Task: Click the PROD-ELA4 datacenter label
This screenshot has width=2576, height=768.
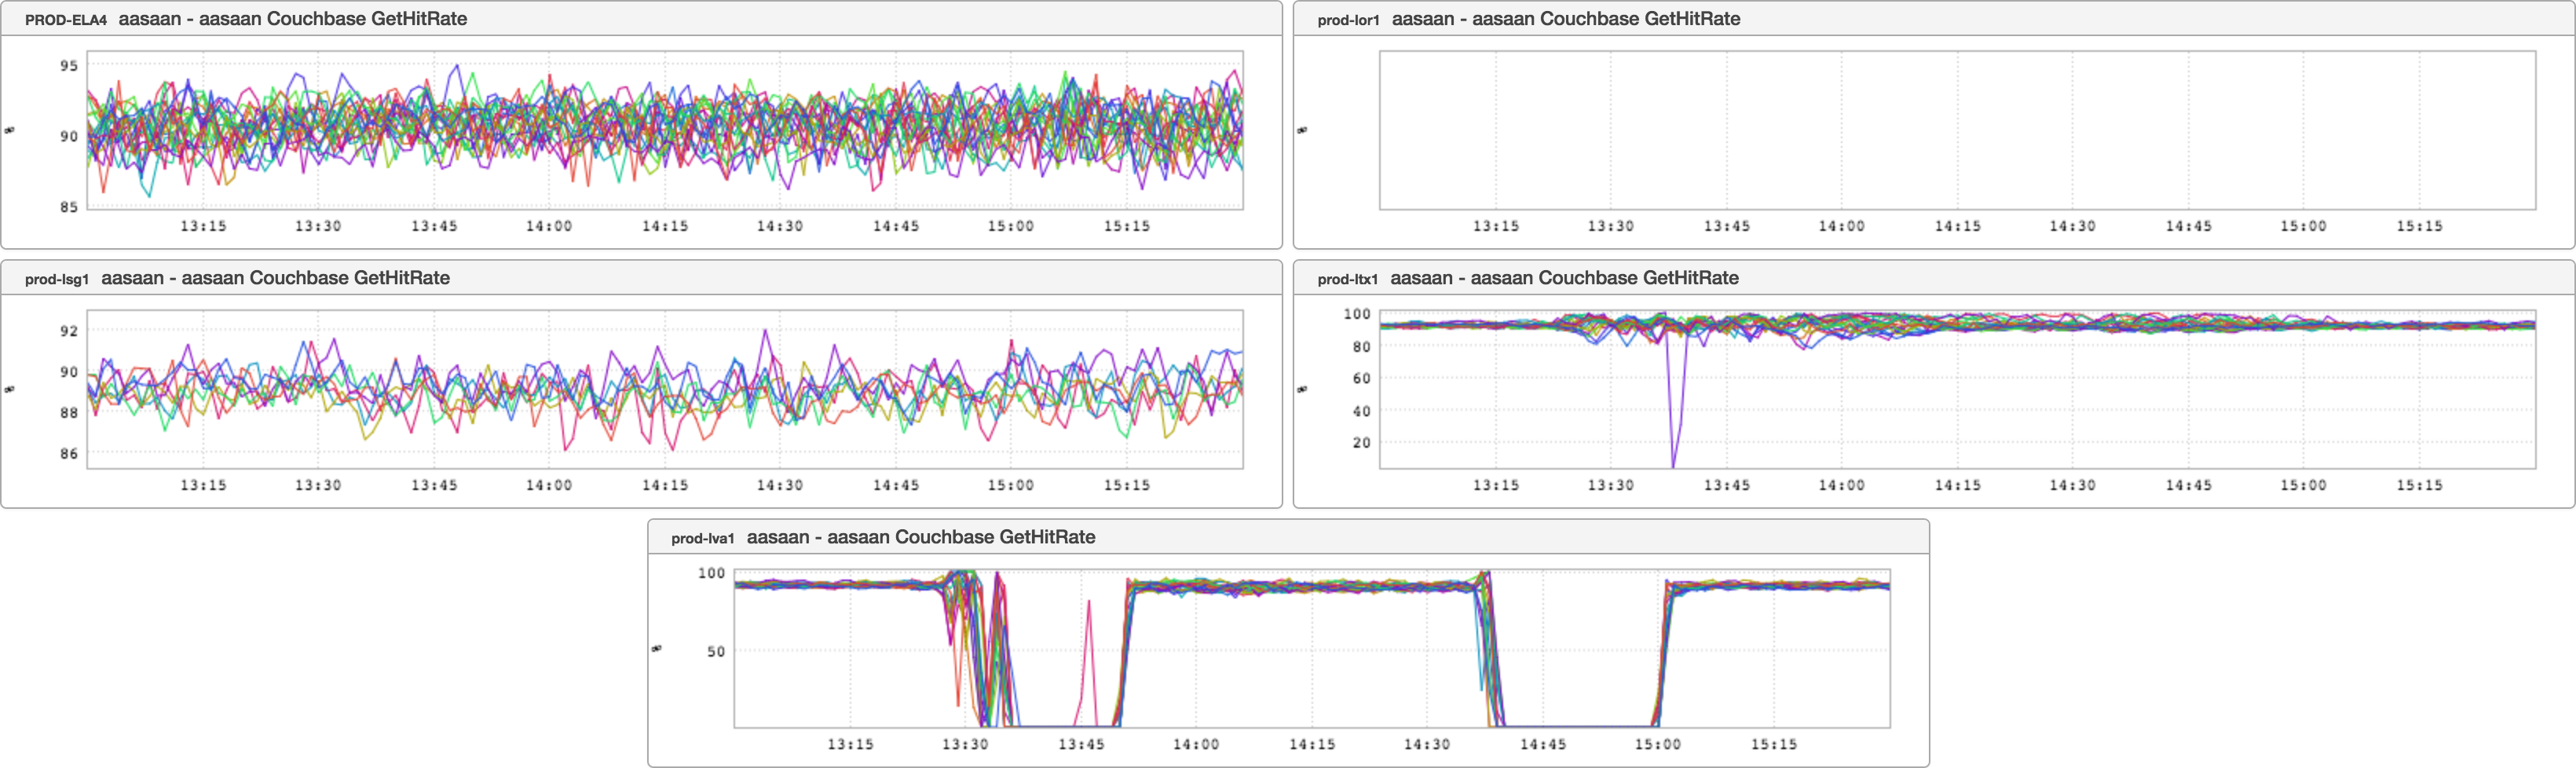Action: (65, 20)
